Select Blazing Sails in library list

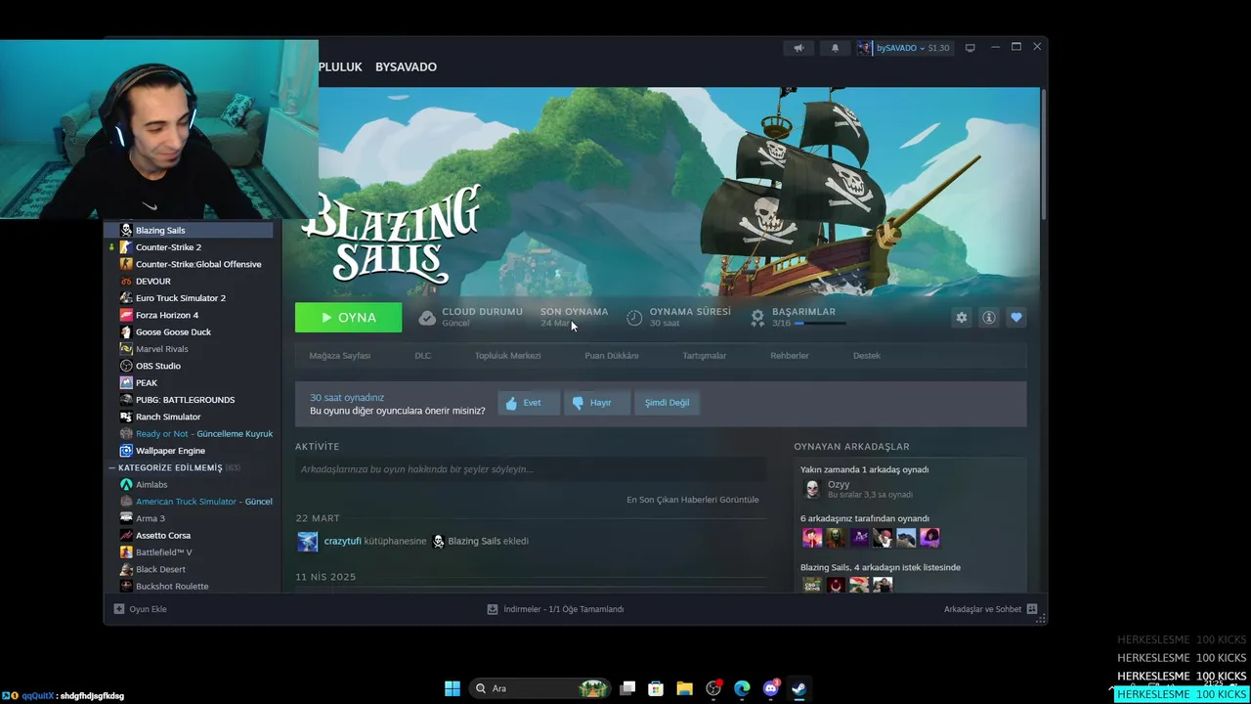point(189,230)
